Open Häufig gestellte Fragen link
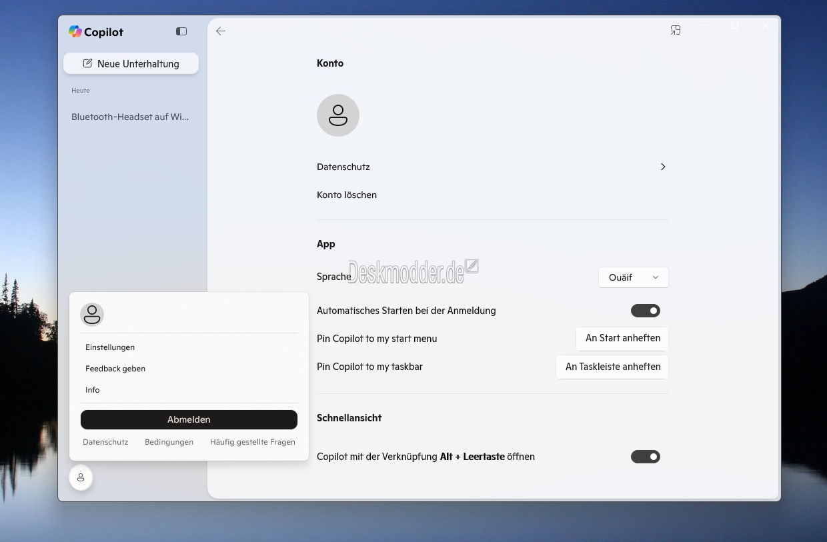This screenshot has width=827, height=542. [x=253, y=442]
